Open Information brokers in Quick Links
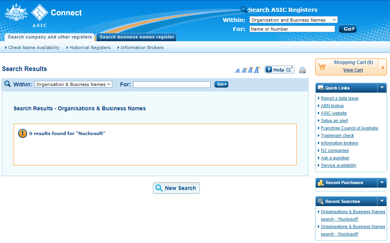This screenshot has height=243, width=390. (x=339, y=143)
